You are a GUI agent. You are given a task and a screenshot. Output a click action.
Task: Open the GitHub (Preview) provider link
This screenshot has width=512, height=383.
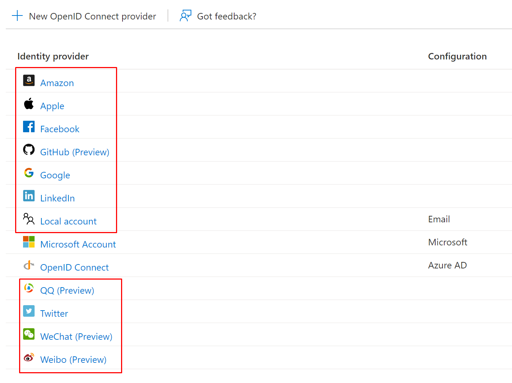75,152
